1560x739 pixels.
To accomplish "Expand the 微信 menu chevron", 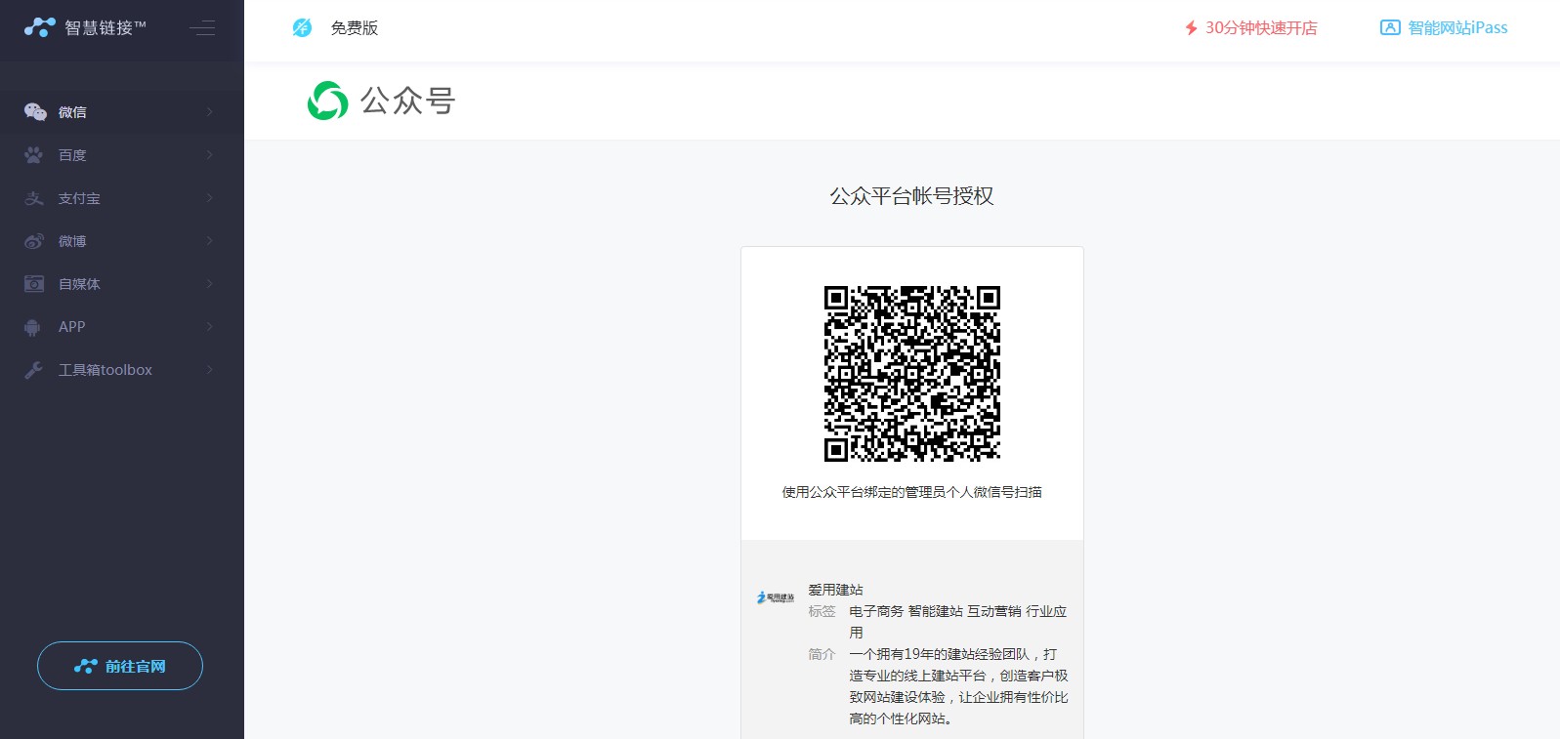I will click(210, 112).
